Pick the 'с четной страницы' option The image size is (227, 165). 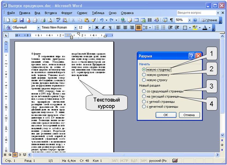(x=144, y=101)
